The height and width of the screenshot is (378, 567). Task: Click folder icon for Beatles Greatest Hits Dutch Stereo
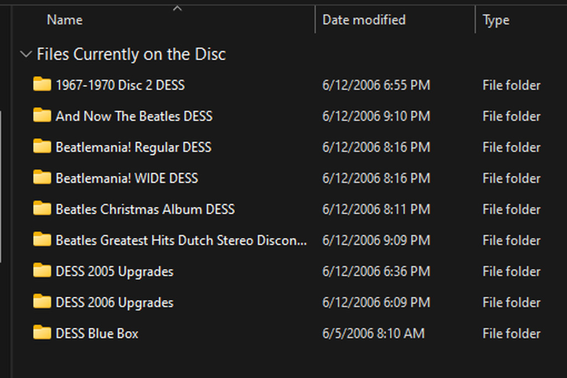42,240
